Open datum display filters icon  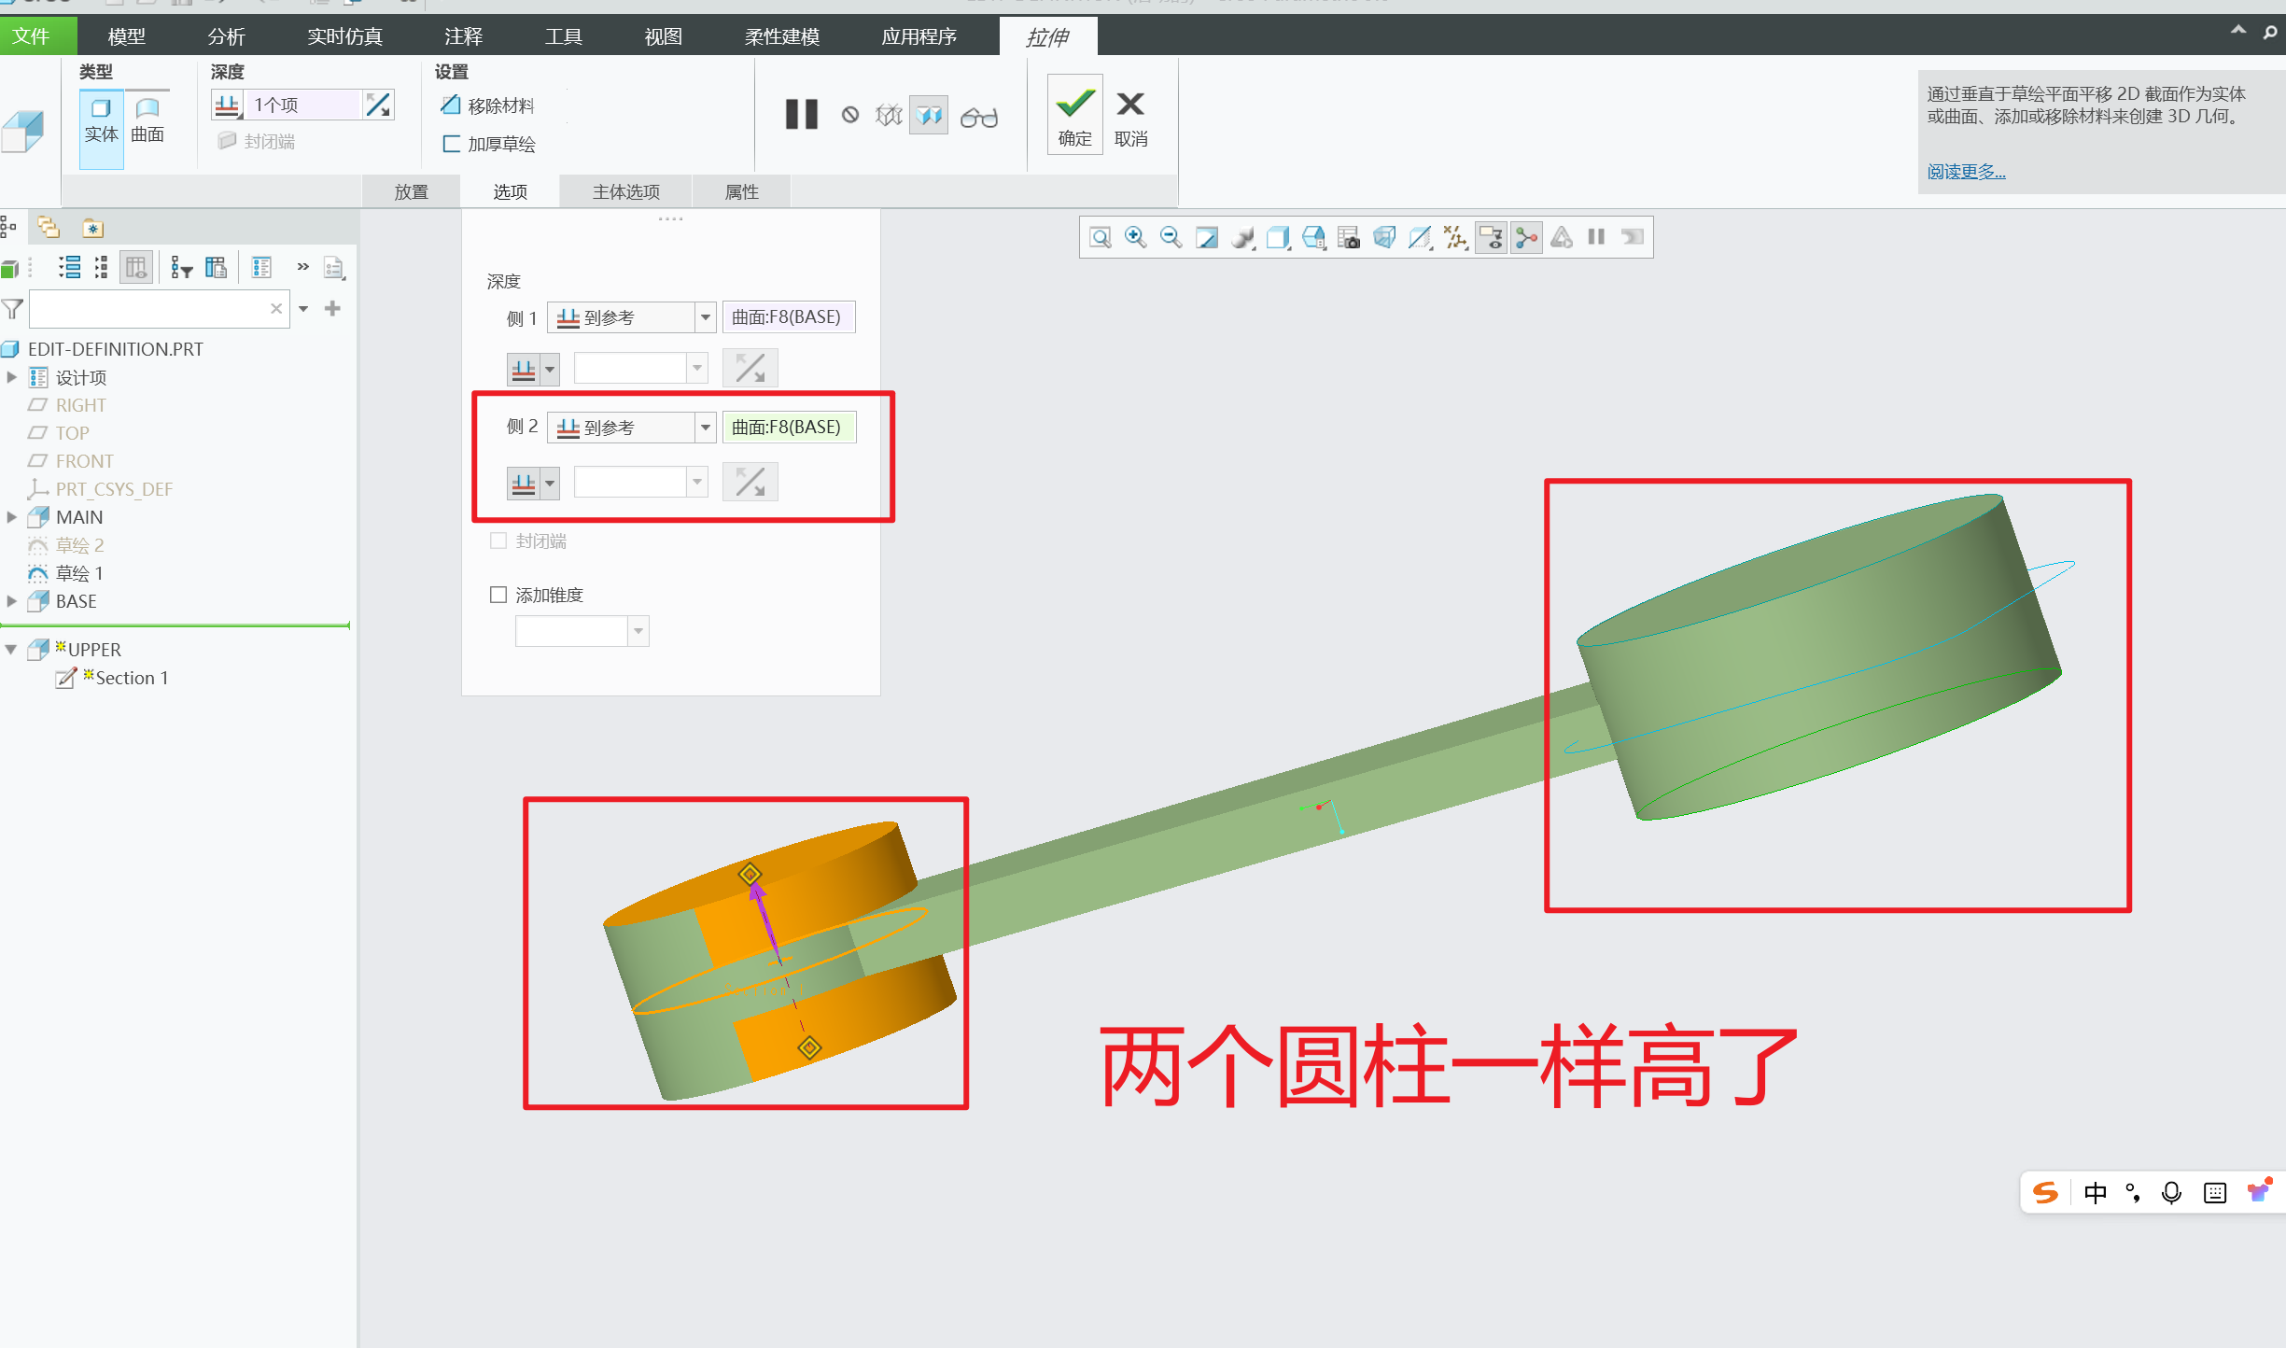pyautogui.click(x=1455, y=237)
